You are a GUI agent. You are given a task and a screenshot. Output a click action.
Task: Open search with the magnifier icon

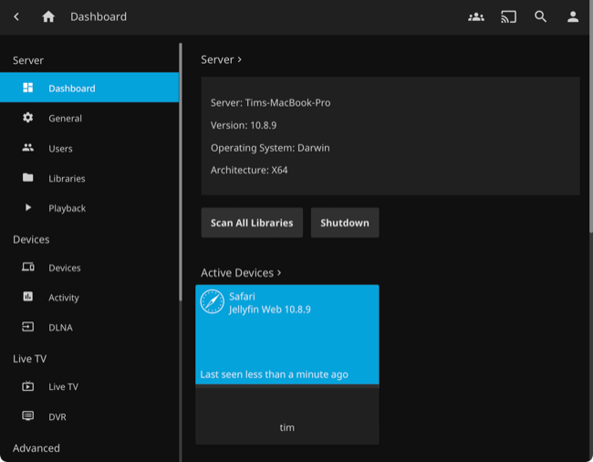click(x=541, y=16)
